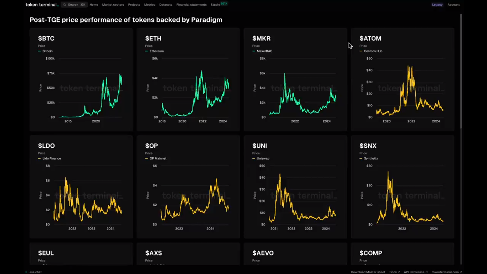Select the $BTC card title
The image size is (487, 274).
[x=46, y=39]
